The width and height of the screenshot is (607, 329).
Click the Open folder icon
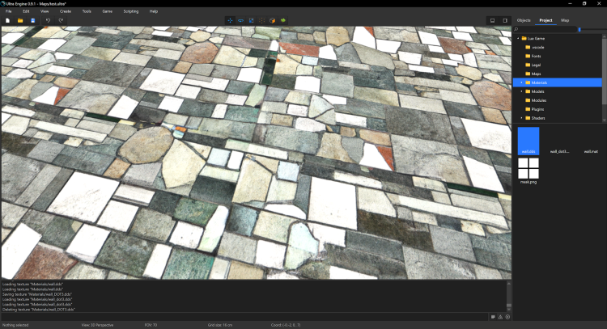(20, 20)
